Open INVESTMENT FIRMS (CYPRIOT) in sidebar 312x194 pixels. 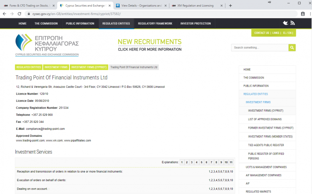tap(267, 111)
